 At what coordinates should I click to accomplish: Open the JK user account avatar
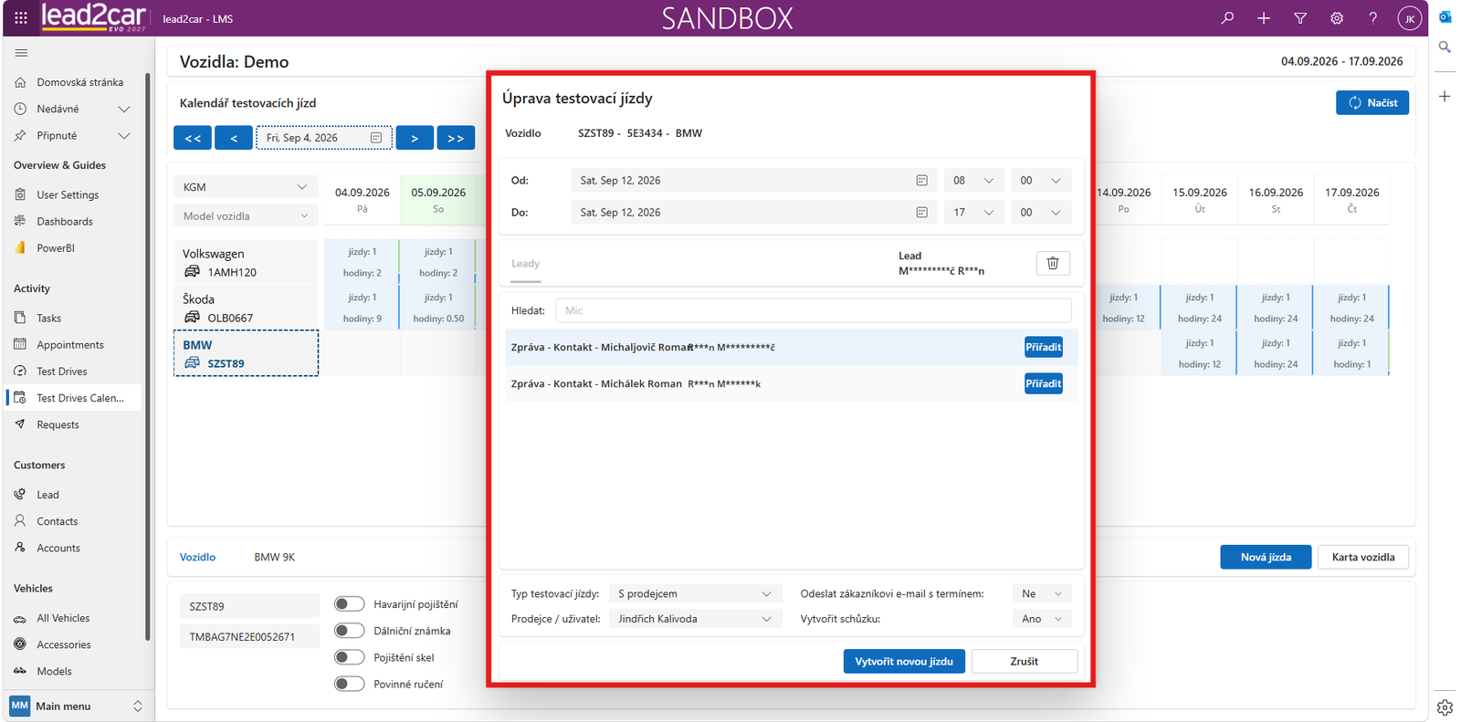(x=1410, y=18)
